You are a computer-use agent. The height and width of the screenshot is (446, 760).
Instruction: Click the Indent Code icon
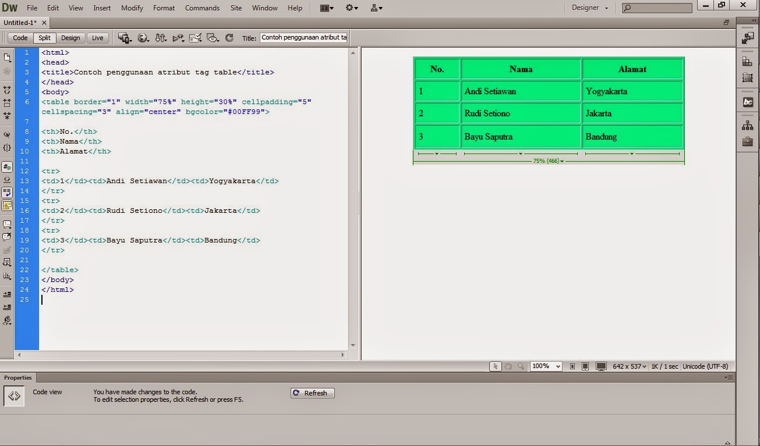pos(7,294)
